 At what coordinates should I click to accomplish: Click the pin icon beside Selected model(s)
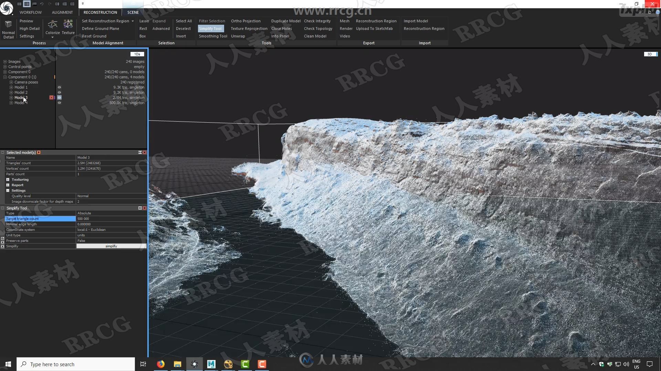[39, 152]
